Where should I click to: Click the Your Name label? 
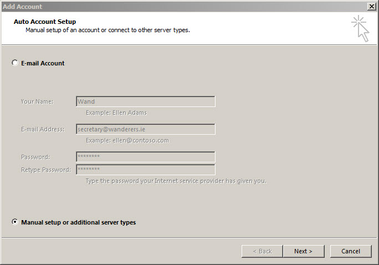pos(37,101)
